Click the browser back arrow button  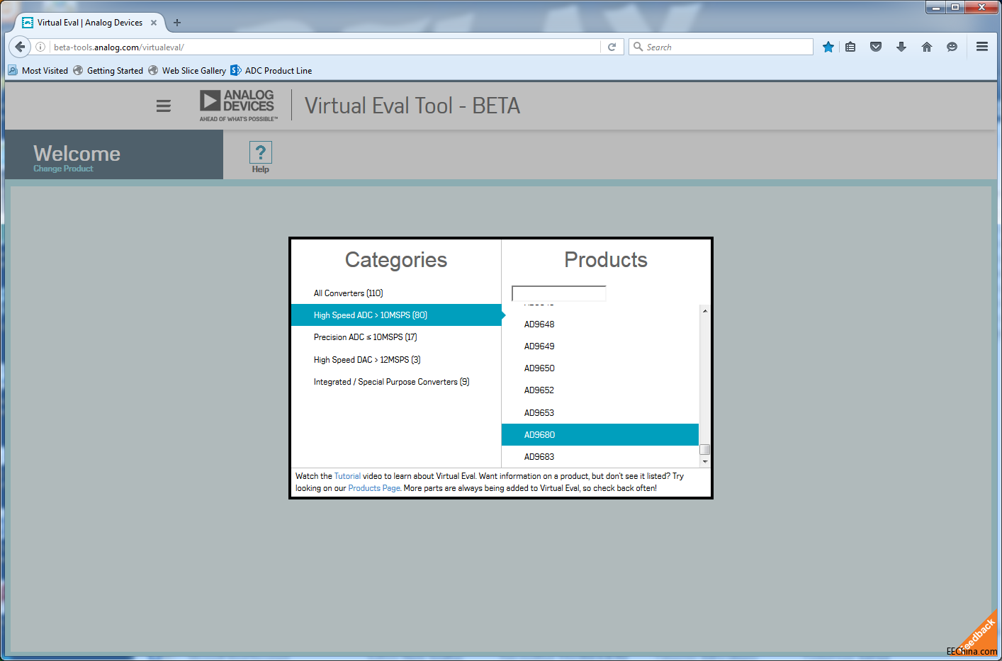coord(20,47)
